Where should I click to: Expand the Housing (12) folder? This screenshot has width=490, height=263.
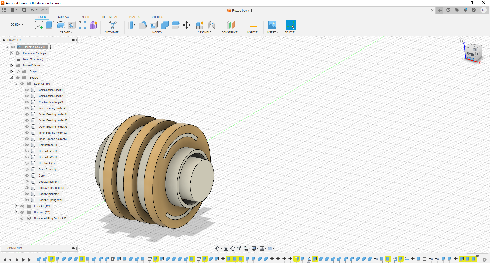[x=16, y=212]
